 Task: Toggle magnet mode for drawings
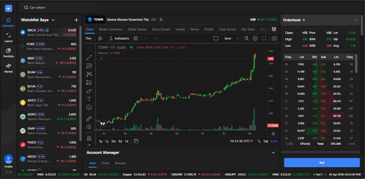tap(89, 138)
